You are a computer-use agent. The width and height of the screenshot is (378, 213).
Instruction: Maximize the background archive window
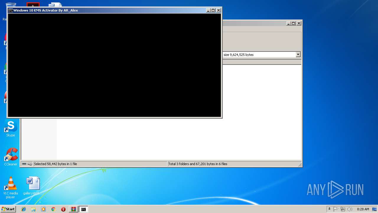tap(294, 23)
